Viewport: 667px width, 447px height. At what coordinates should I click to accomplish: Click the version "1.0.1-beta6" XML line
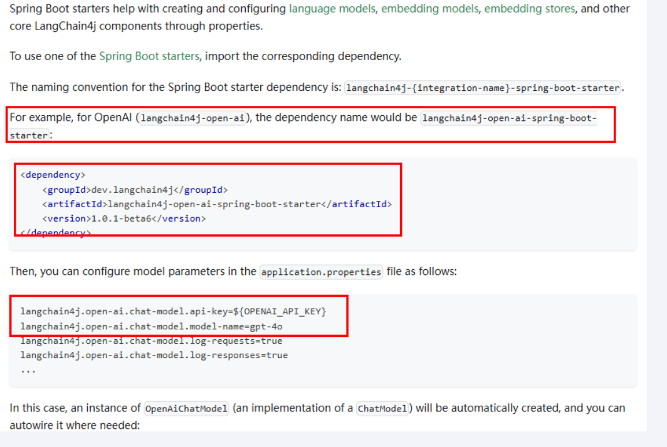pos(124,218)
